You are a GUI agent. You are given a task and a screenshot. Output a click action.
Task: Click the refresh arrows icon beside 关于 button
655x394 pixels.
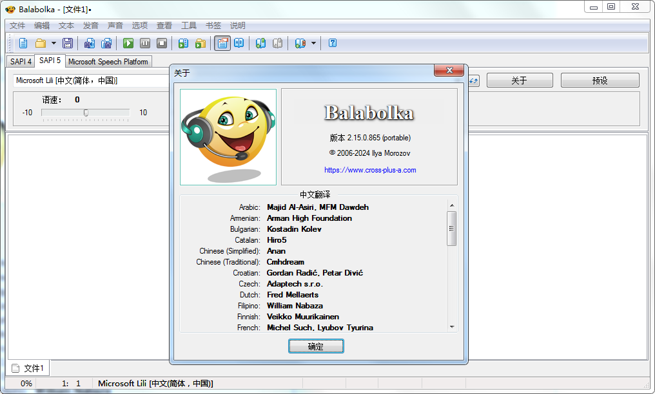(x=474, y=80)
